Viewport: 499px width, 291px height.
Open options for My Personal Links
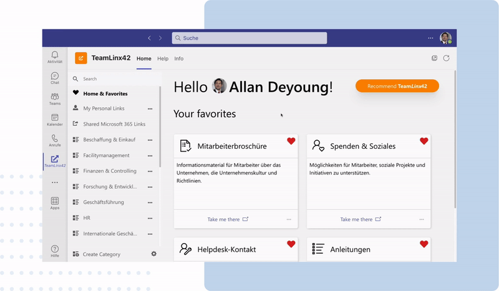[150, 109]
